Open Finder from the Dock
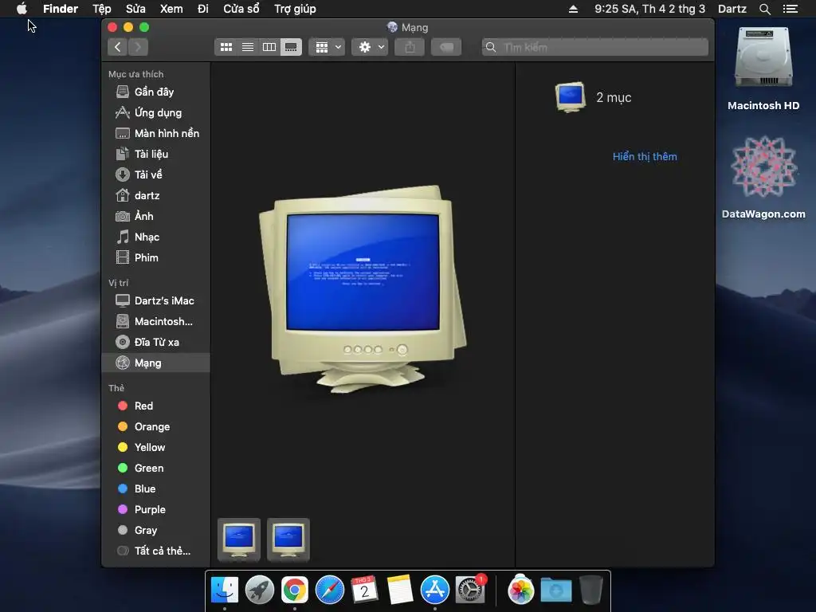 point(225,590)
